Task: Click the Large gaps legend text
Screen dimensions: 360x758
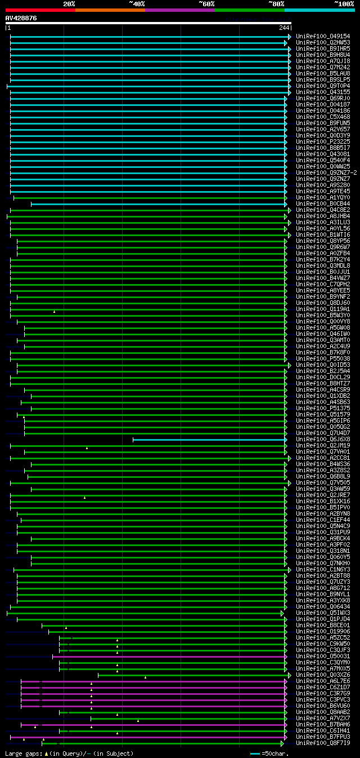Action: pos(69,753)
